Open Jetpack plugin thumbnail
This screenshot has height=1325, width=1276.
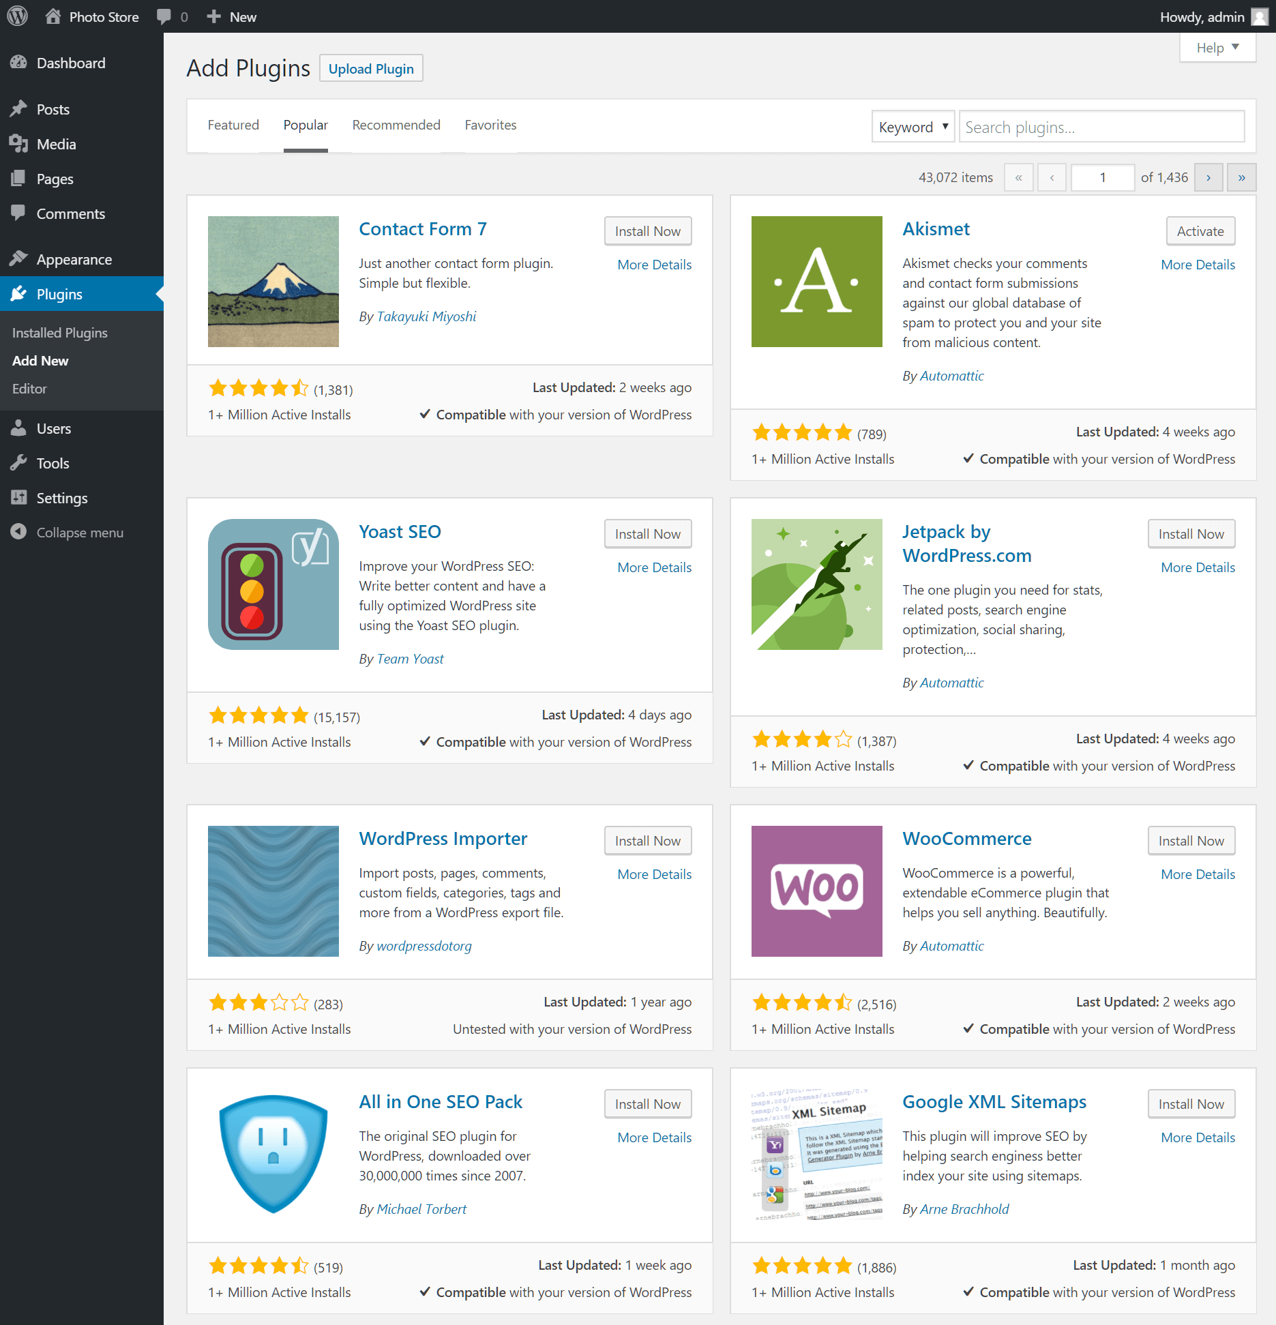coord(817,584)
